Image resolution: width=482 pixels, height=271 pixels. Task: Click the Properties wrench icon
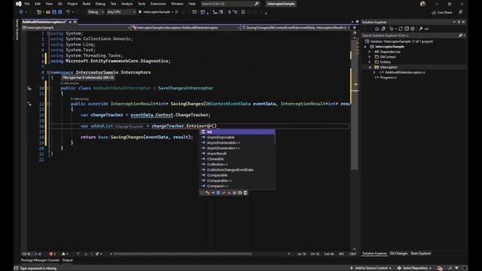[x=421, y=29]
